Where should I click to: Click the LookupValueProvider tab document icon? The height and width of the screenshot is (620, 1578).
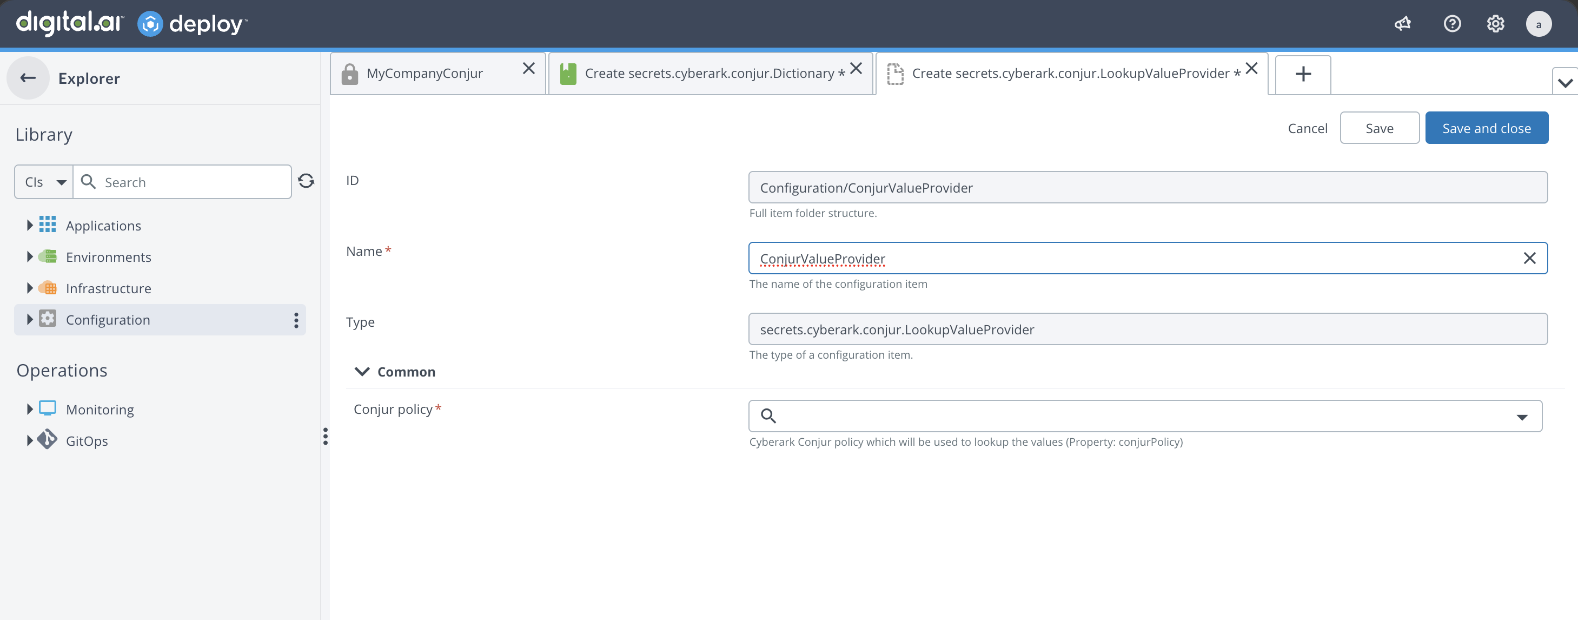pos(896,74)
